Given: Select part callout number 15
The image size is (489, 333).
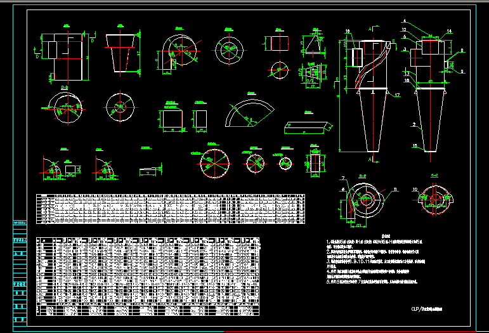Looking at the screenshot, I should (x=415, y=146).
